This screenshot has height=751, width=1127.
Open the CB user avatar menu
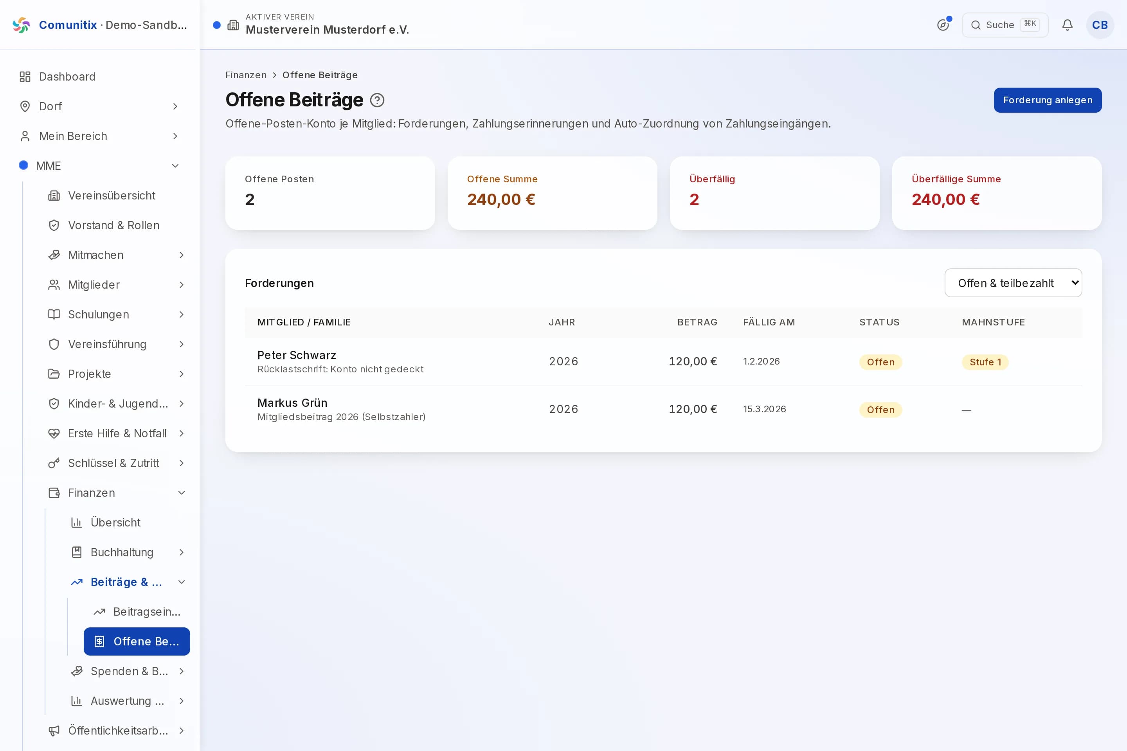point(1100,25)
